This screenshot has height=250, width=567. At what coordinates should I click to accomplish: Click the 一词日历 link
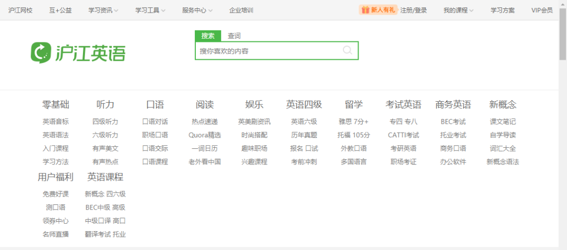(205, 148)
